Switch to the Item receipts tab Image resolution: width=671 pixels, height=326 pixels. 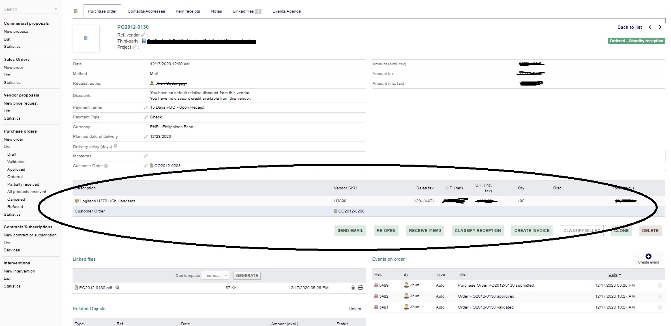(188, 11)
